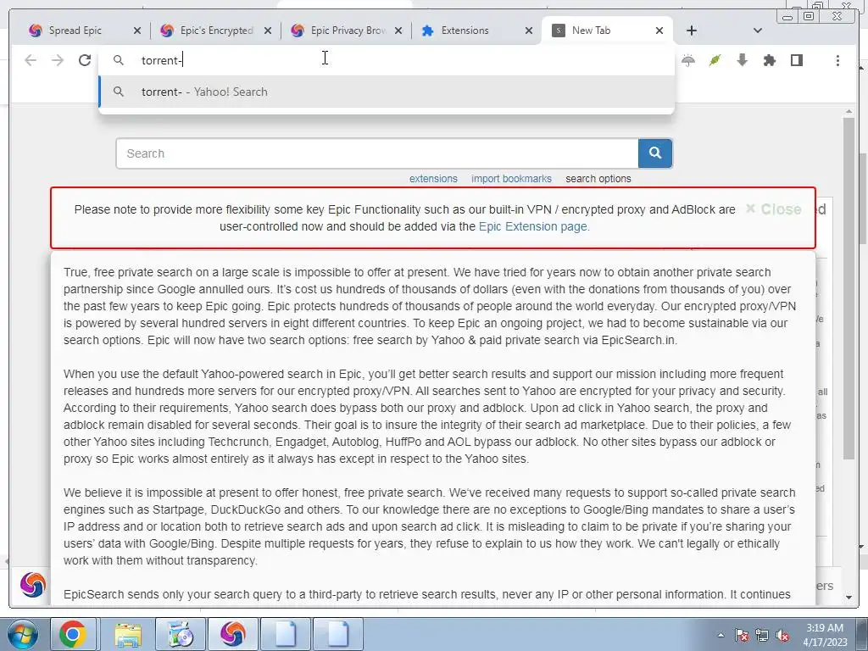Open the three-dot browser menu
The height and width of the screenshot is (651, 868).
837,60
